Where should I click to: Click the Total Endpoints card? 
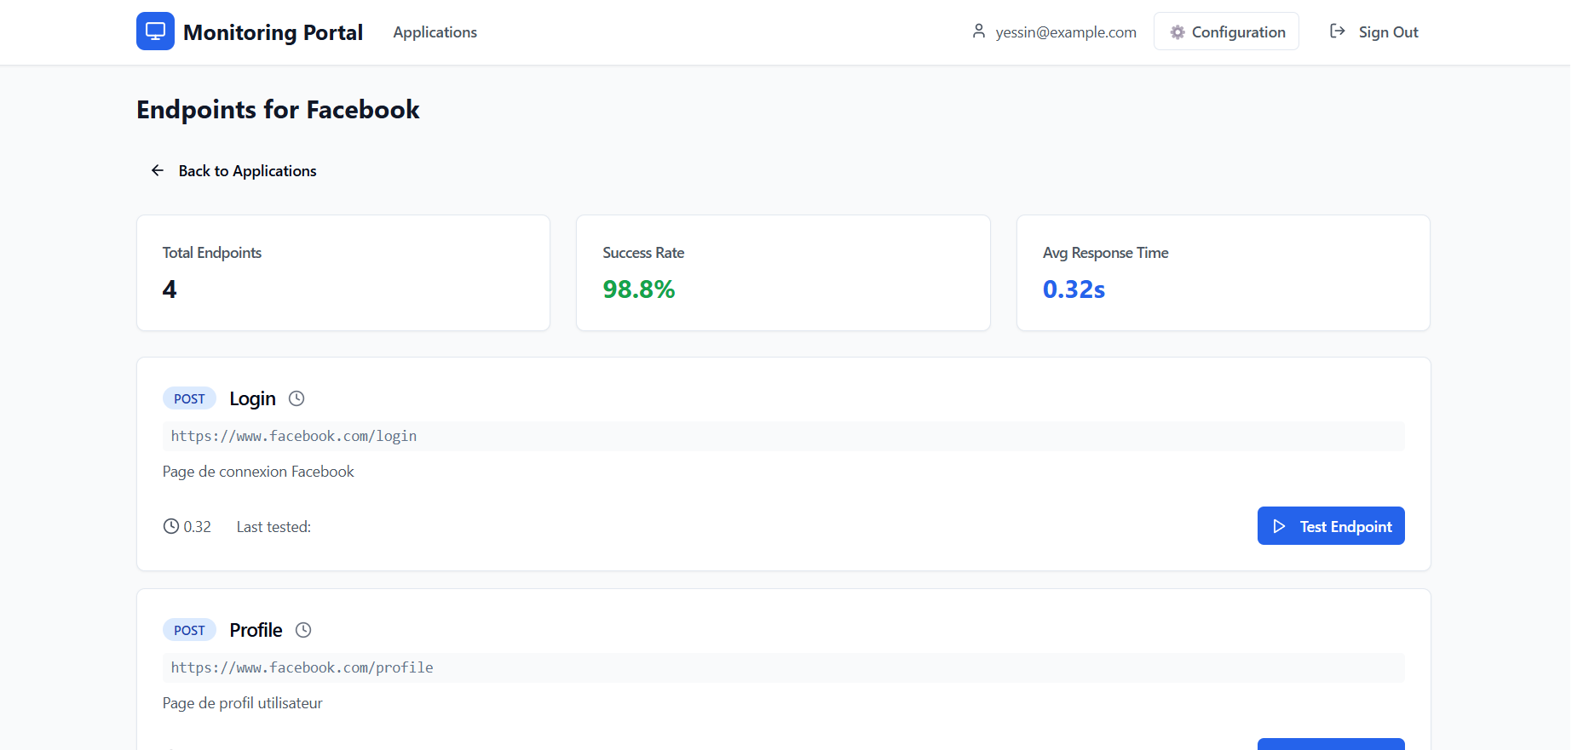click(343, 272)
